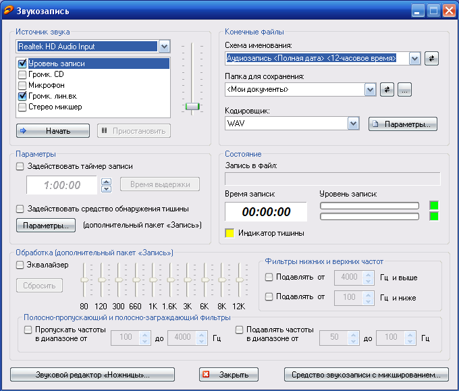The height and width of the screenshot is (391, 459).
Task: Open the Realtek HD Audio Input dropdown
Action: (164, 47)
